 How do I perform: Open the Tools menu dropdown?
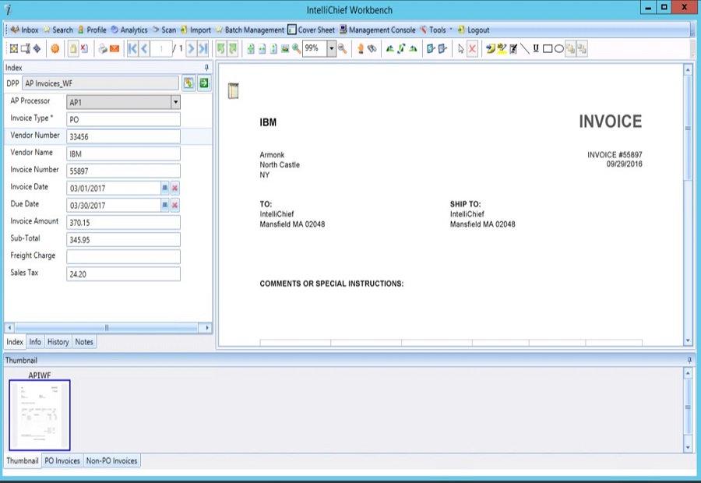435,30
